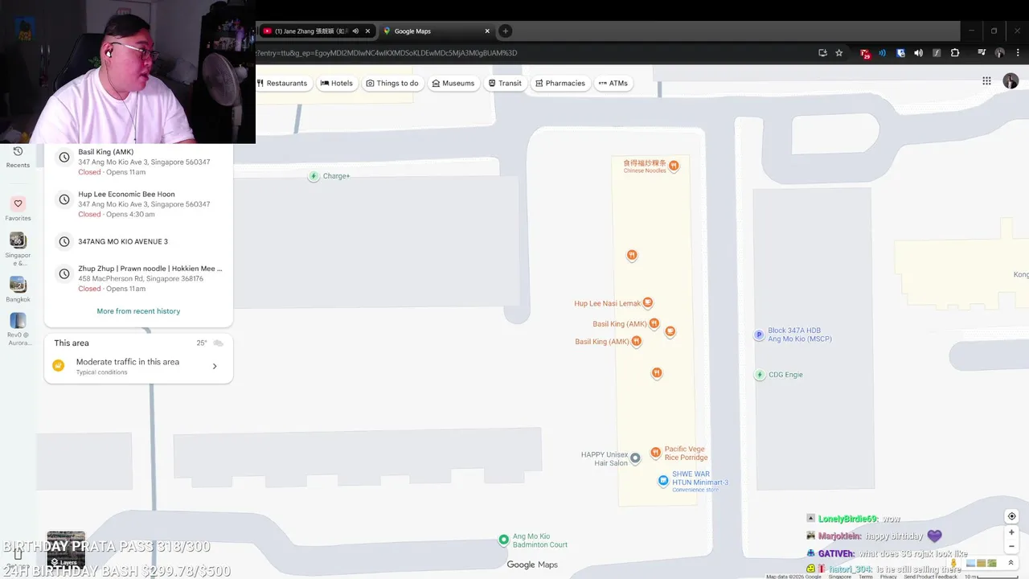1029x579 pixels.
Task: Open the Google account avatar on map
Action: 1011,80
